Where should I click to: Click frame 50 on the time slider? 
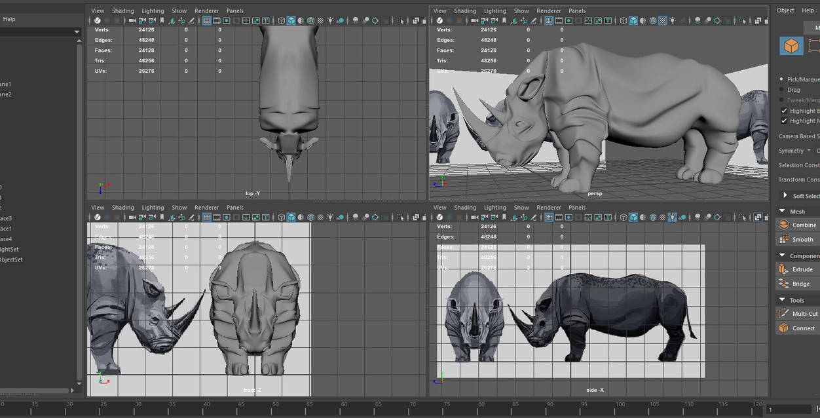(275, 404)
